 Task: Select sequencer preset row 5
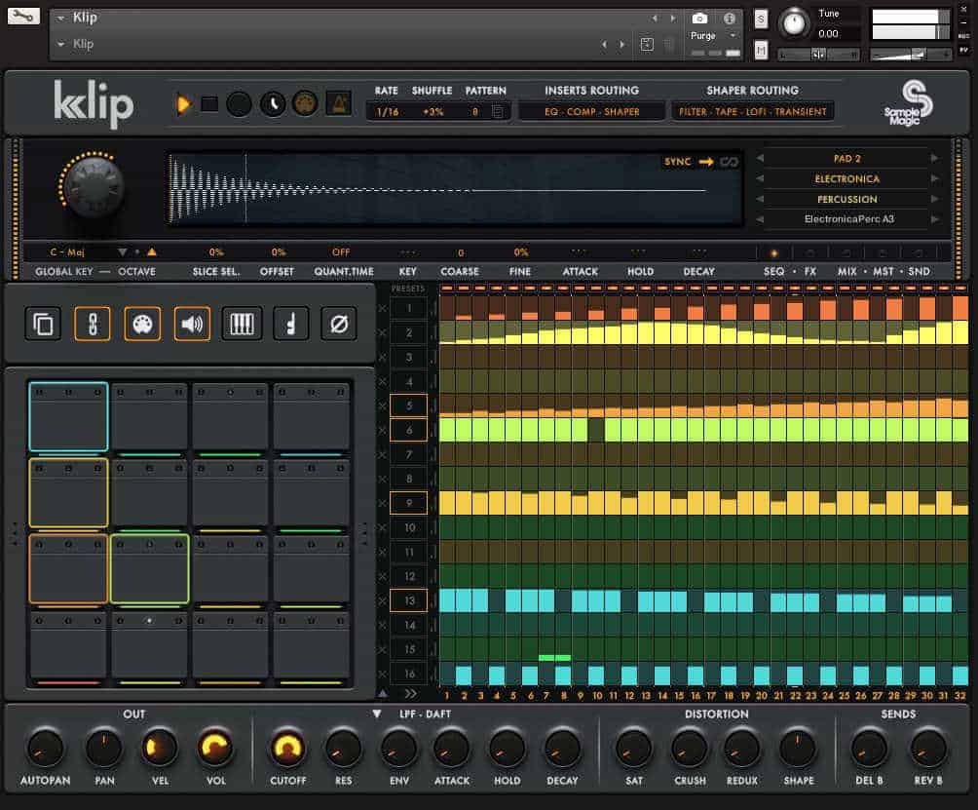coord(408,405)
